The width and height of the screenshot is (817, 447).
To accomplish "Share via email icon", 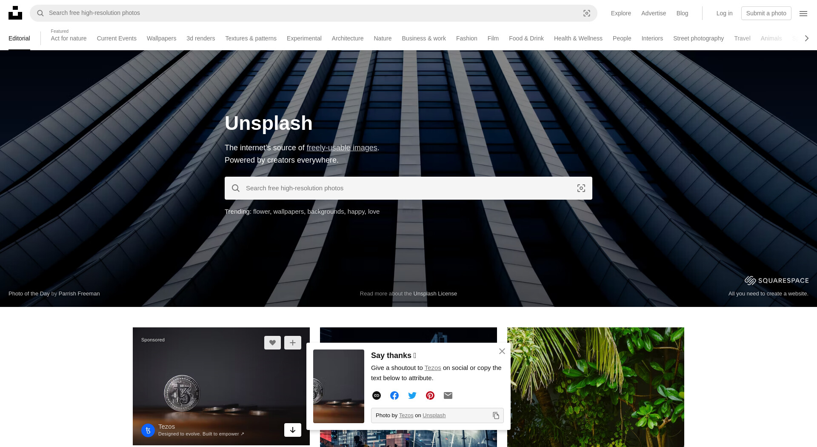I will click(x=448, y=395).
